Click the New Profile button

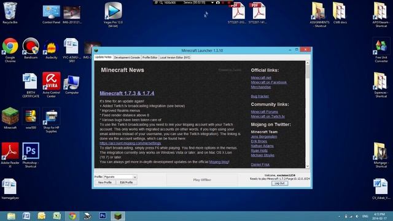coord(105,182)
